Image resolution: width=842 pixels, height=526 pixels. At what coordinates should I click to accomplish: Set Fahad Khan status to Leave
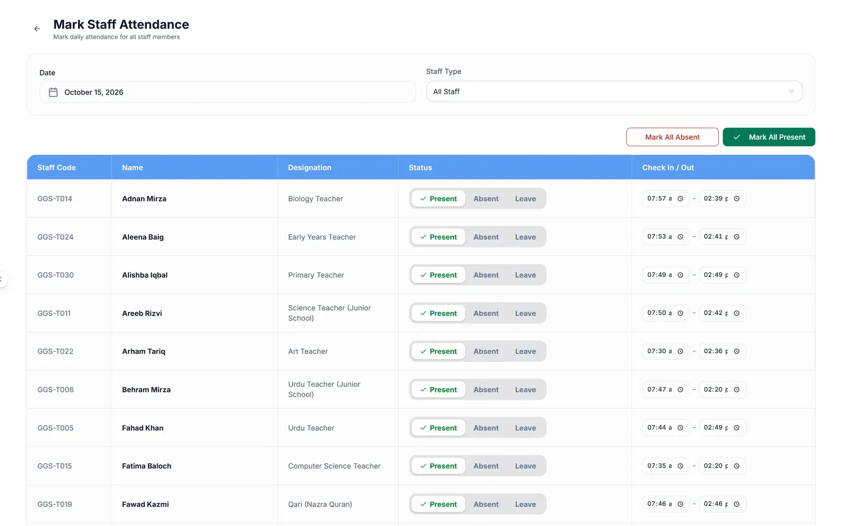coord(525,428)
